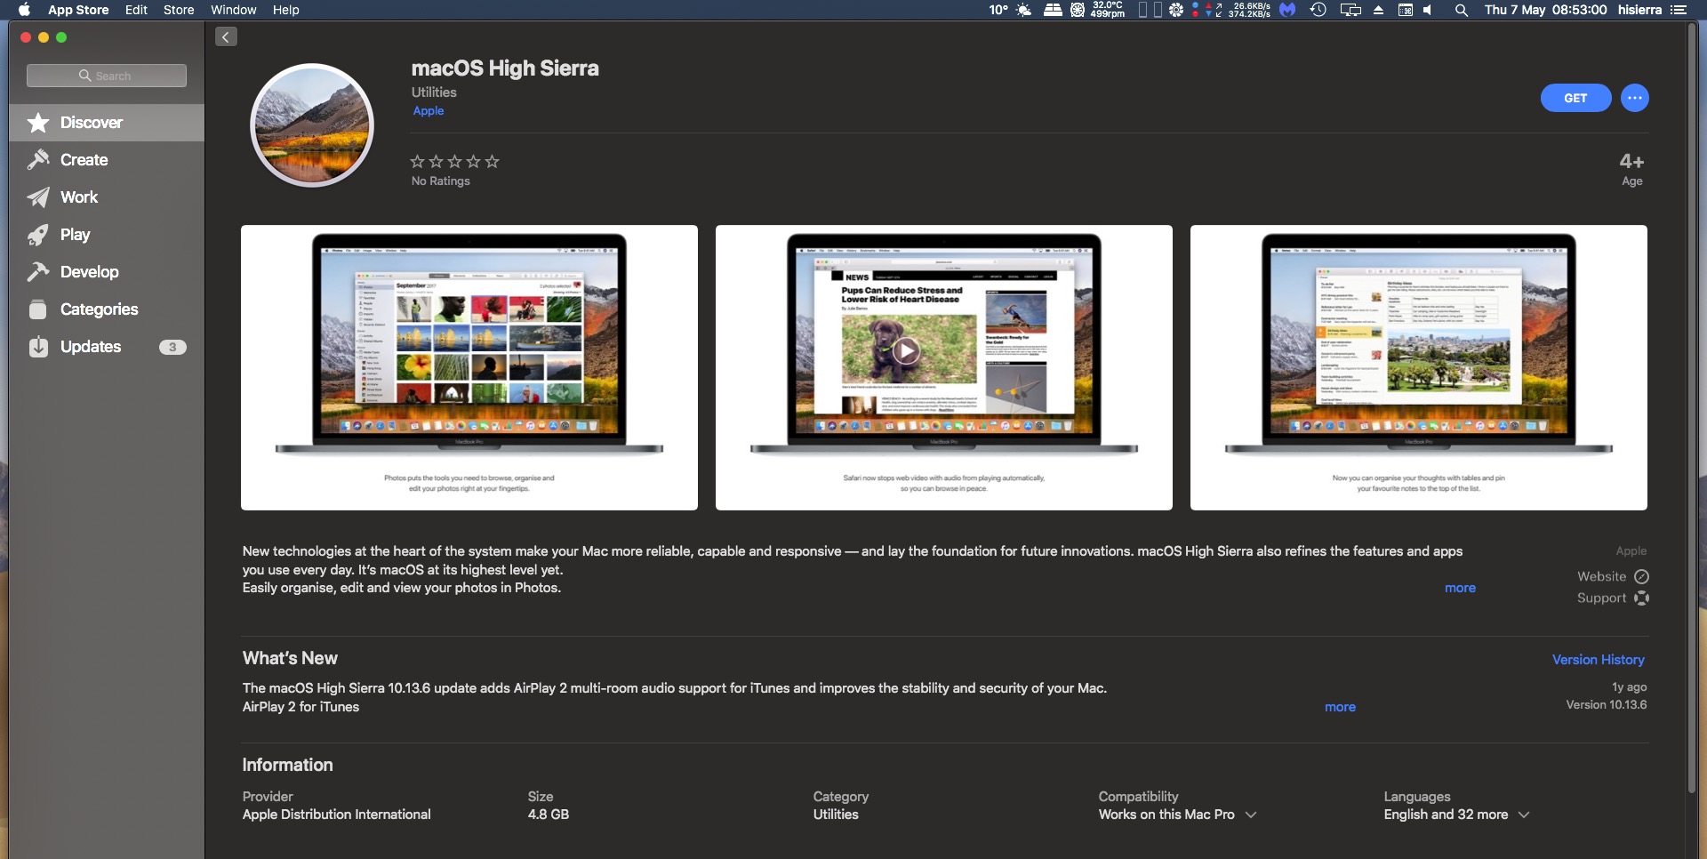Click the Website link
1707x859 pixels.
point(1602,576)
